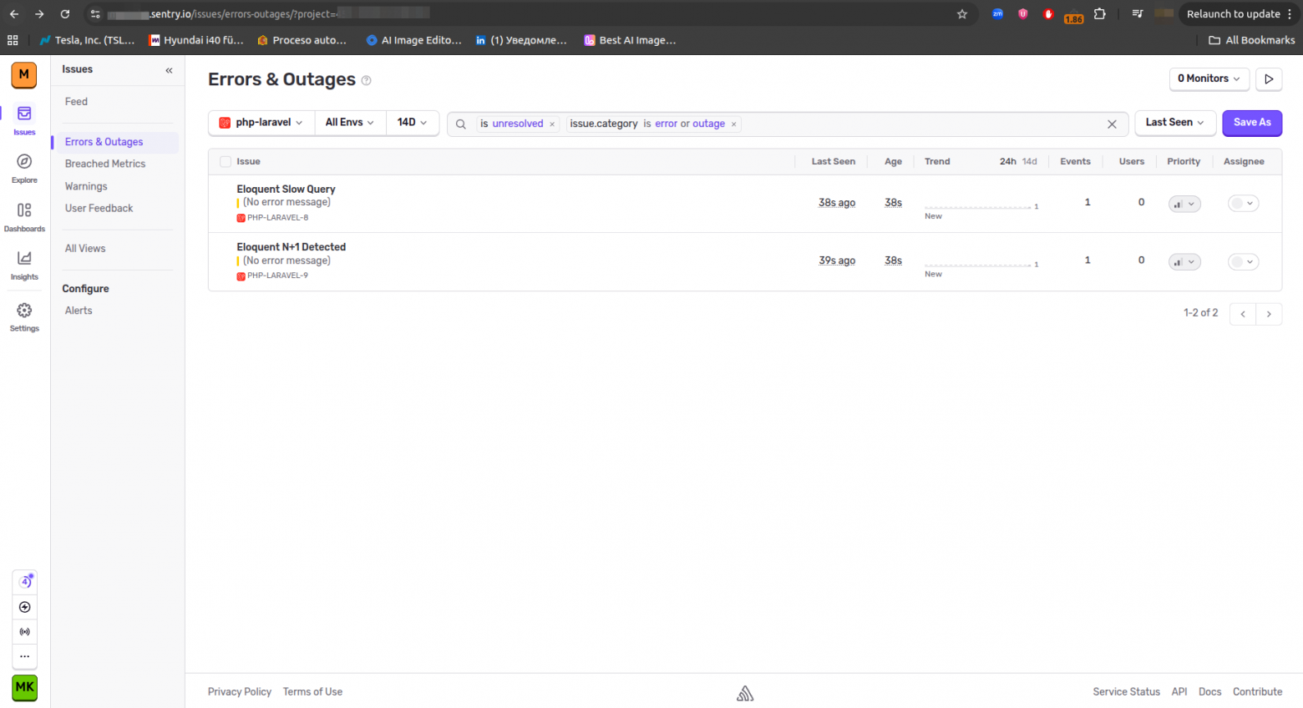Click the Save As button
The image size is (1303, 708).
[x=1251, y=123]
